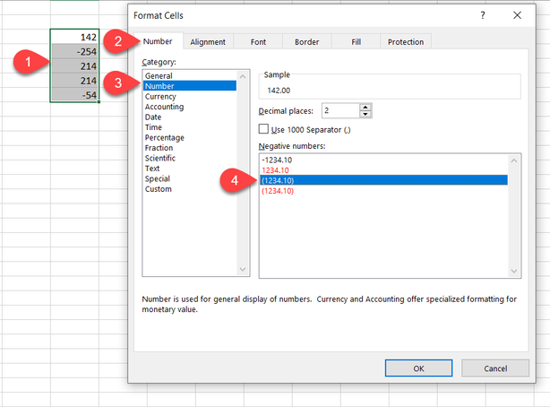Click Negative numbers list scroll up arrow
Image resolution: width=550 pixels, height=407 pixels.
tap(514, 160)
